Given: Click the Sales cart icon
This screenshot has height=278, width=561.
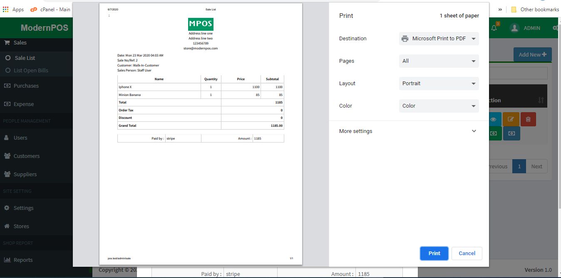Looking at the screenshot, I should click(7, 42).
